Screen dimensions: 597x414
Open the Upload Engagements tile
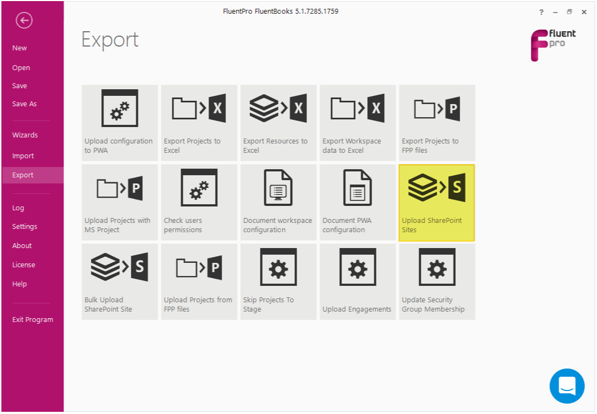357,281
